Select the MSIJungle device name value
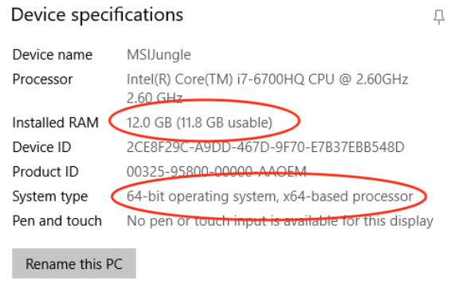 click(x=159, y=55)
